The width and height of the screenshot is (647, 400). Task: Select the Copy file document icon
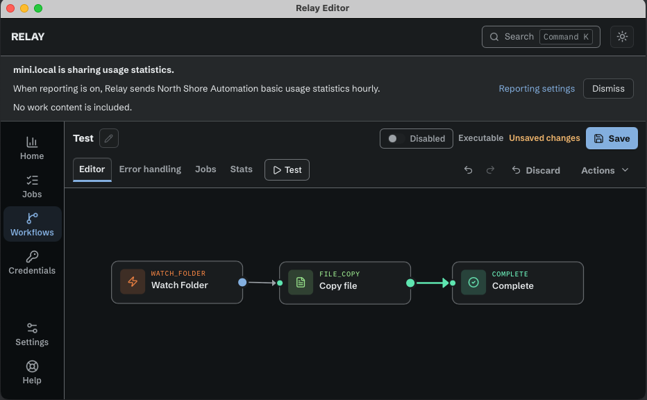pos(301,283)
